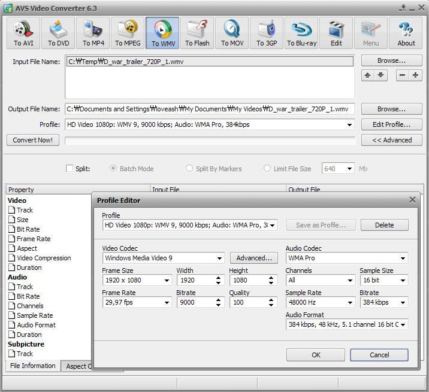The image size is (429, 392).
Task: Click Browse next to Output File Name
Action: coord(391,109)
